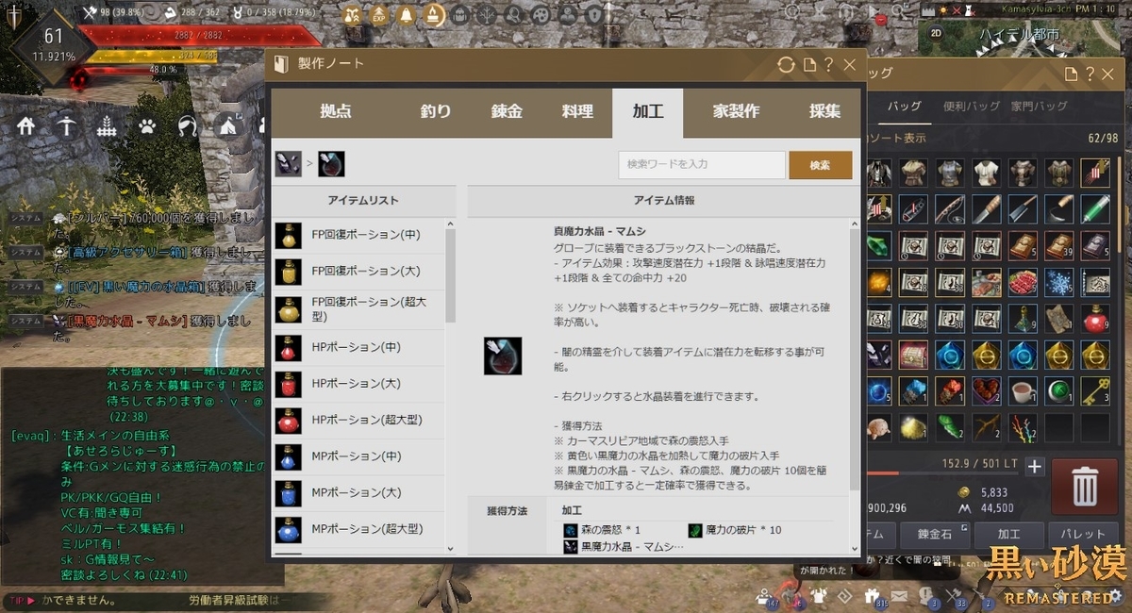Viewport: 1132px width, 613px height.
Task: Click 黒魔力水晶 - マムシ ingredient
Action: [624, 546]
